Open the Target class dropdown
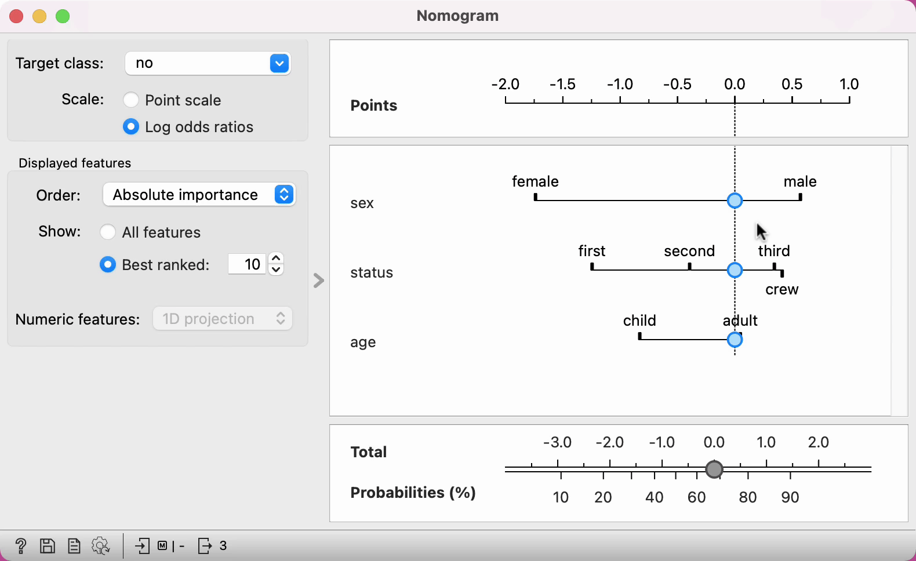Screen dimensions: 916x561 (208, 63)
